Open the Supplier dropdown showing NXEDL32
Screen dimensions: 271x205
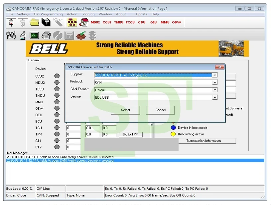coord(215,75)
